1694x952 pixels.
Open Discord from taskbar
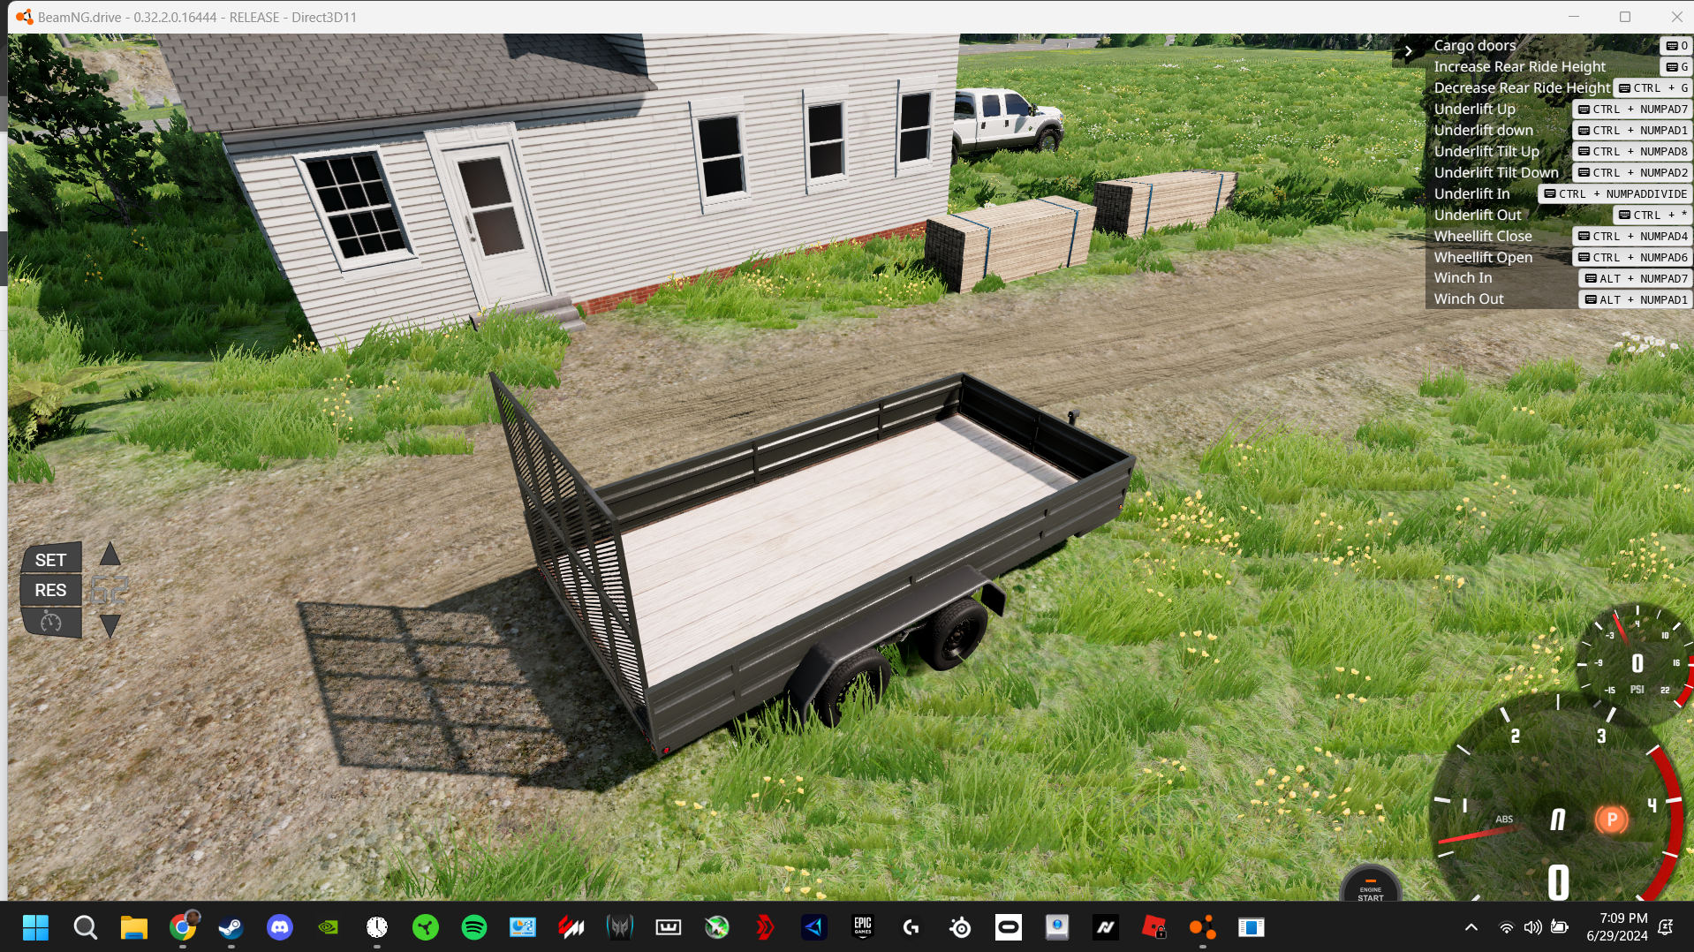(280, 927)
